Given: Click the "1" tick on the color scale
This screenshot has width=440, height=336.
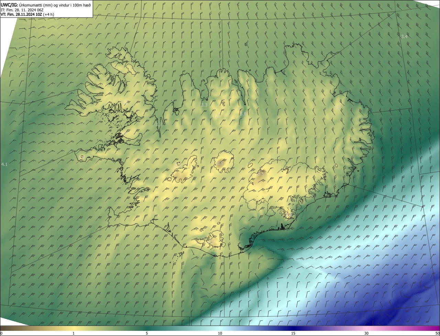Looking at the screenshot, I should tap(74, 333).
